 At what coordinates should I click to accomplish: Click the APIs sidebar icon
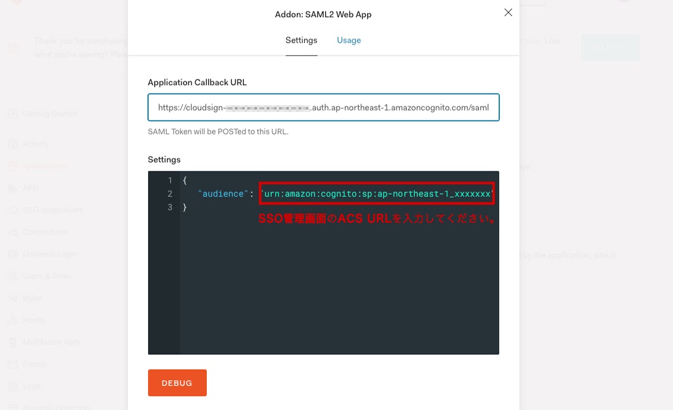click(x=13, y=188)
